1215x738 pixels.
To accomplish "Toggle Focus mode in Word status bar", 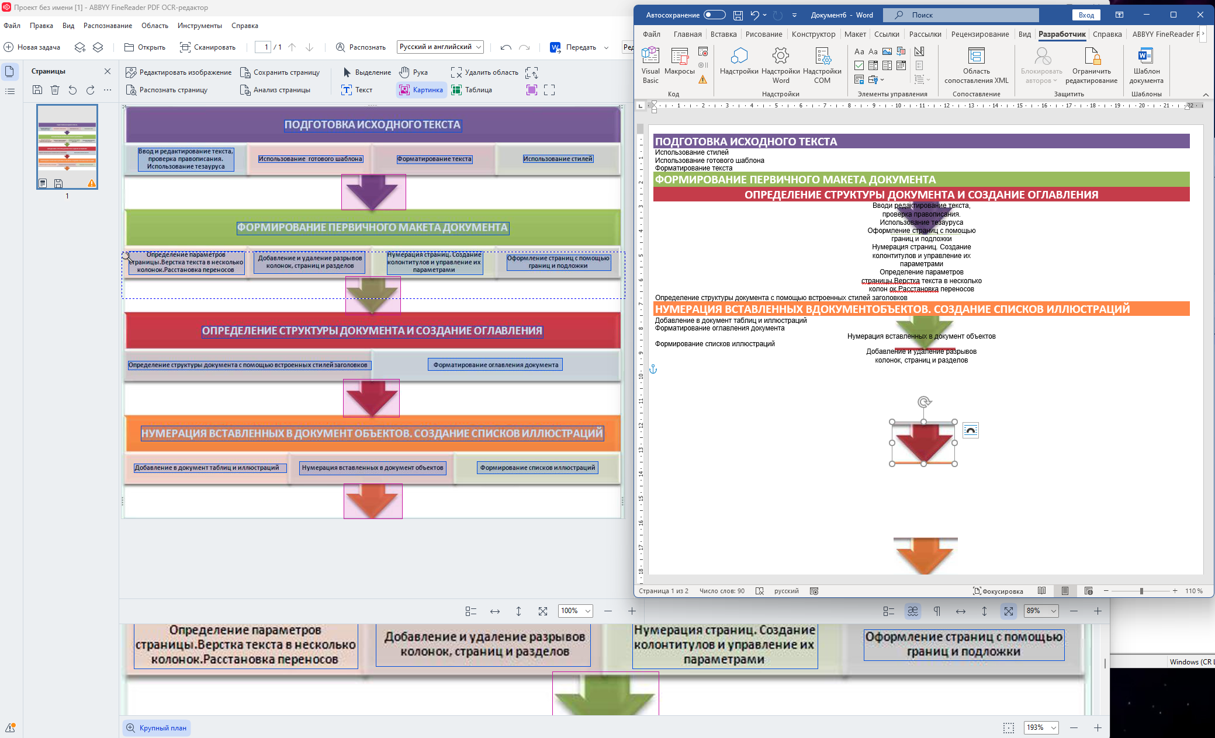I will [x=998, y=591].
